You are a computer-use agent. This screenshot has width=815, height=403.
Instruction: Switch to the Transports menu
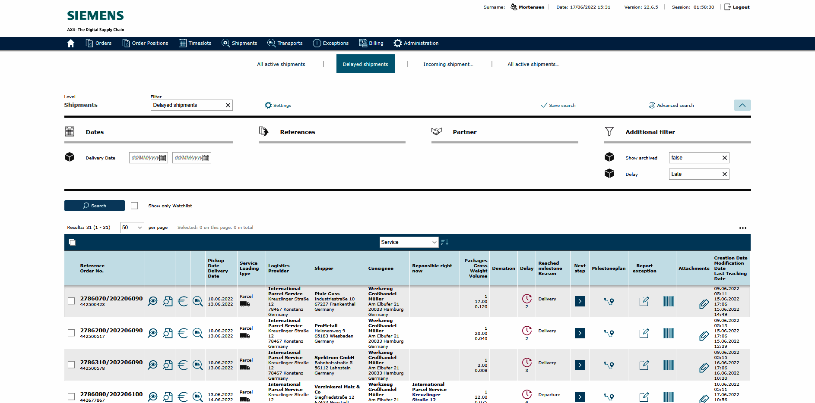pyautogui.click(x=285, y=43)
